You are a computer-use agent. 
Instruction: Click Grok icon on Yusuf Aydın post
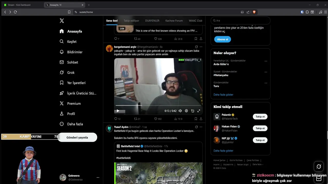point(196,127)
